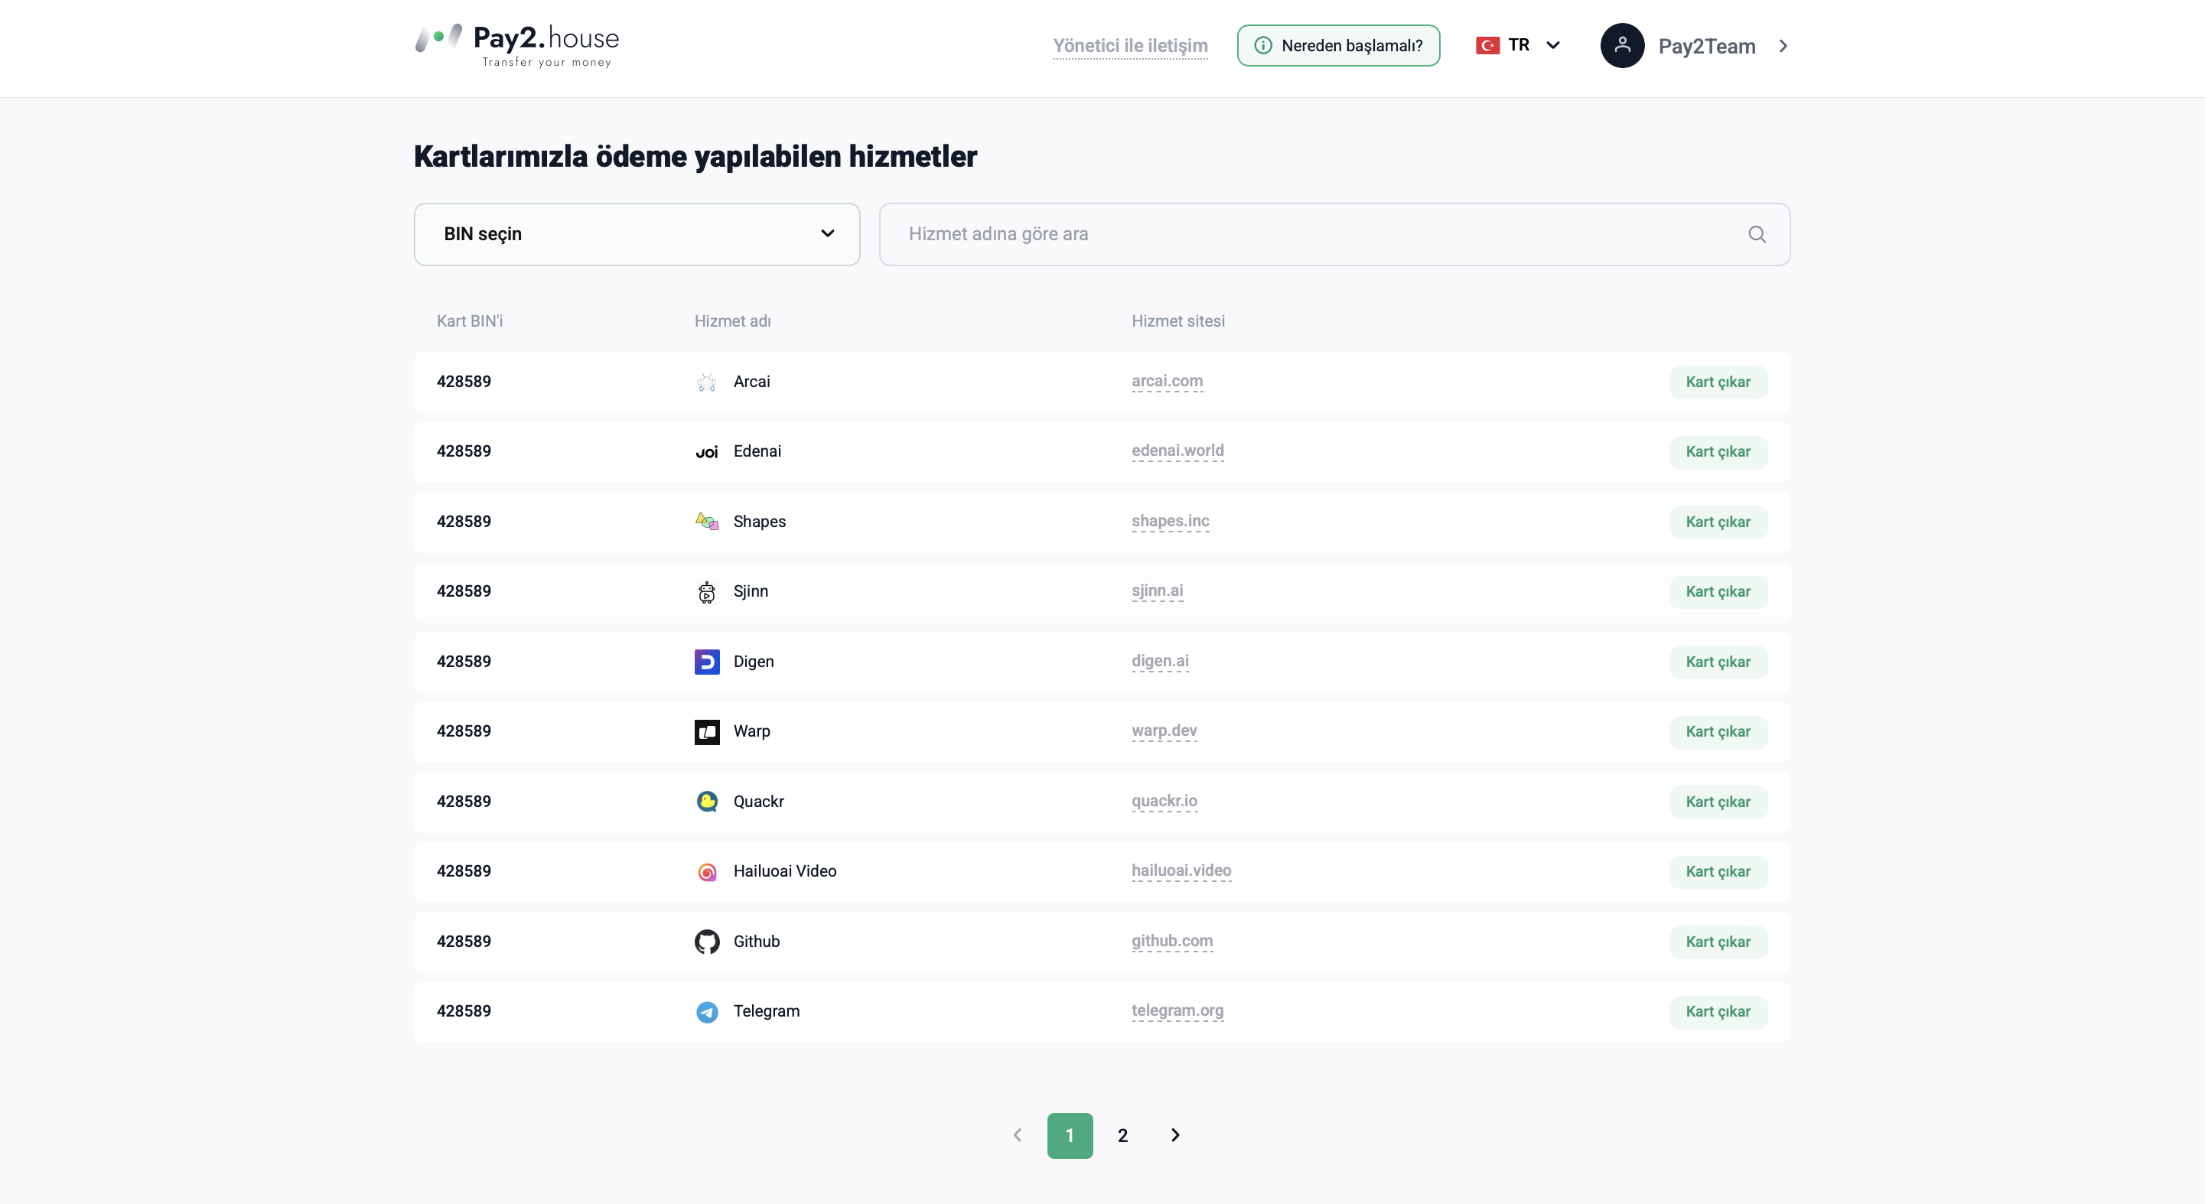The height and width of the screenshot is (1204, 2205).
Task: Click the Pay2Team user avatar icon
Action: pos(1622,45)
